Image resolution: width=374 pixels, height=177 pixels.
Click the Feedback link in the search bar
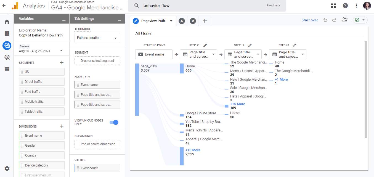point(273,5)
